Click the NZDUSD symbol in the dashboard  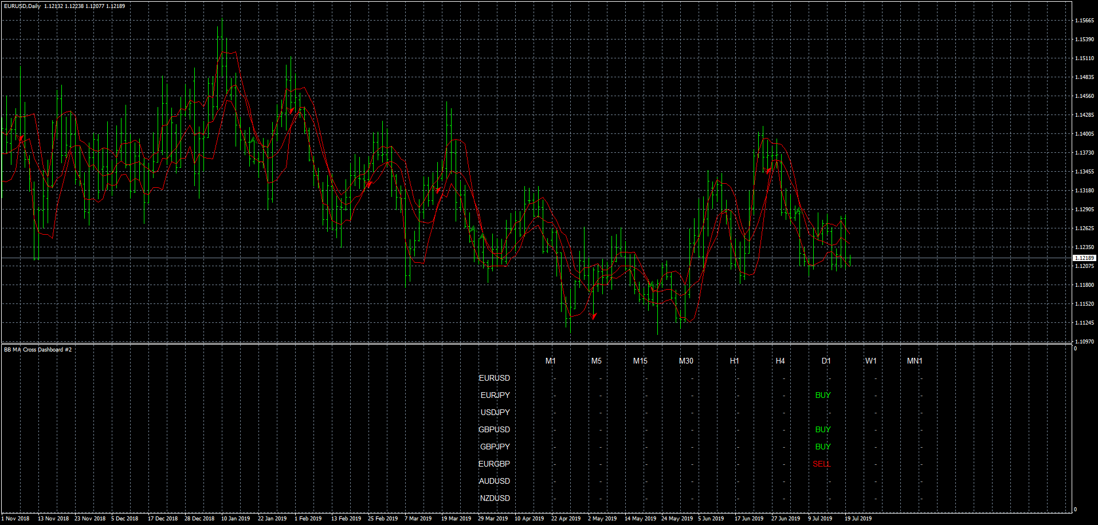pyautogui.click(x=495, y=498)
